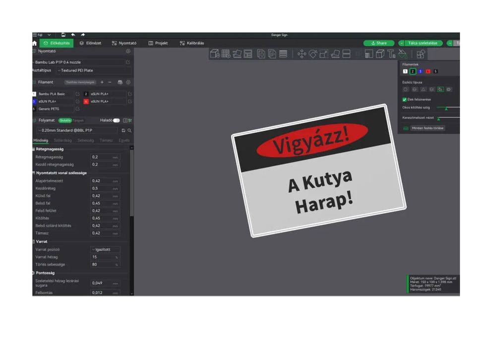Edit the Bambu Lab P1P printer preset

[x=128, y=62]
